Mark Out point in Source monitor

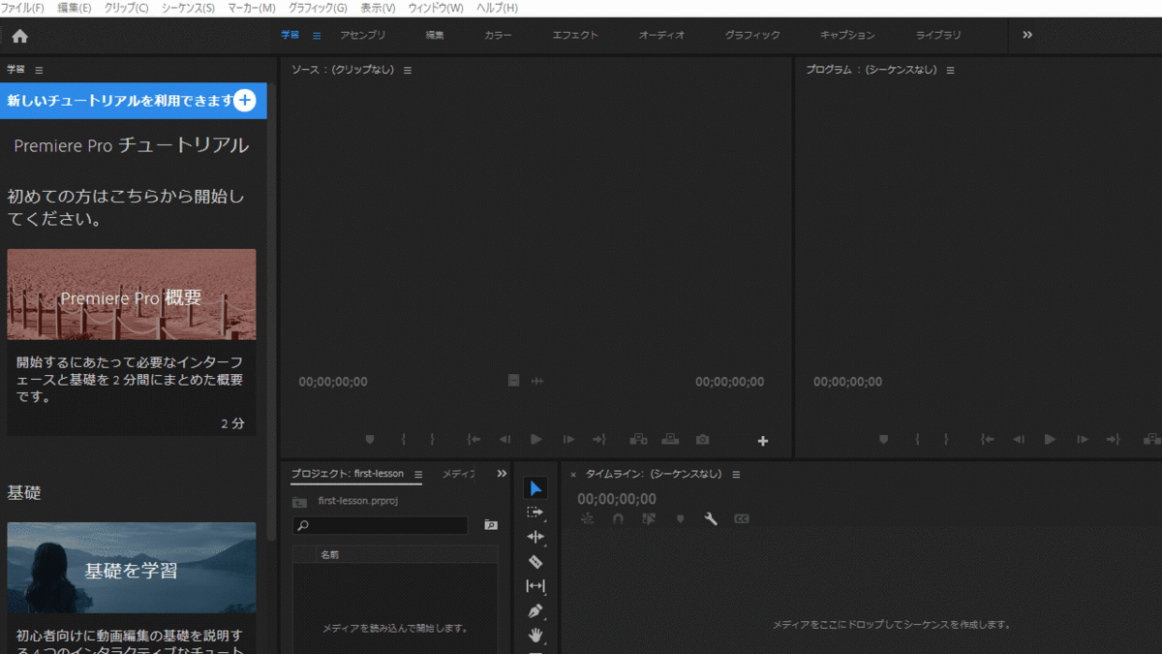433,440
